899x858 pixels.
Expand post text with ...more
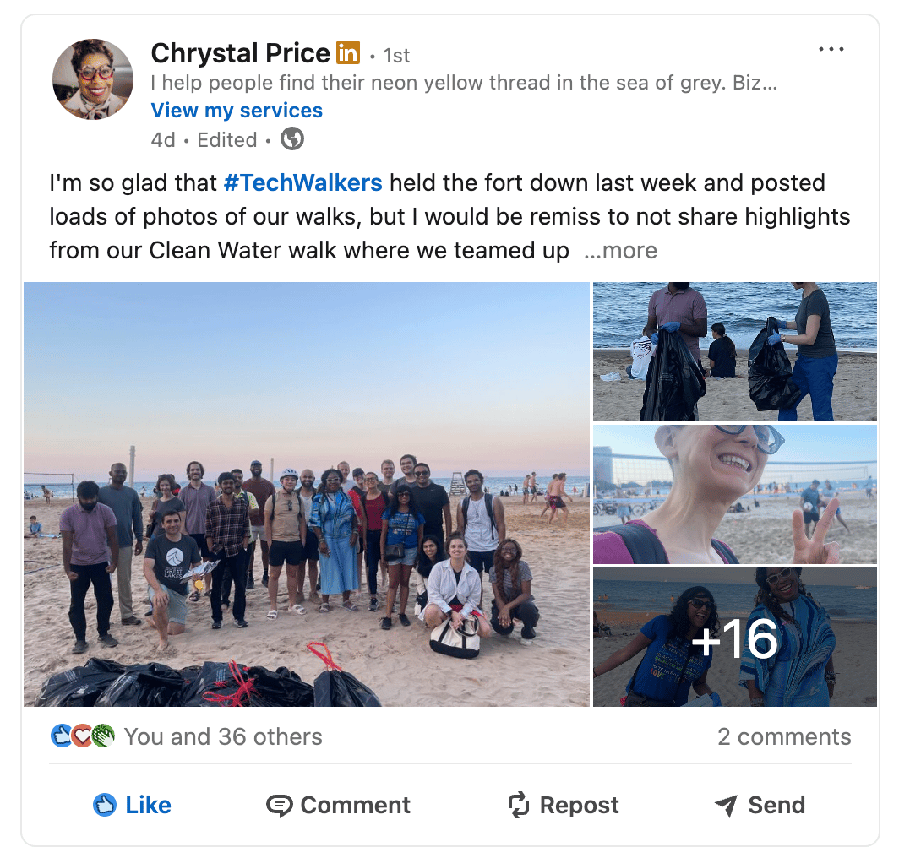click(x=620, y=251)
